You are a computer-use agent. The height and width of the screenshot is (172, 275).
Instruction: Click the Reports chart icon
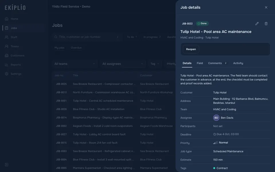[7, 64]
